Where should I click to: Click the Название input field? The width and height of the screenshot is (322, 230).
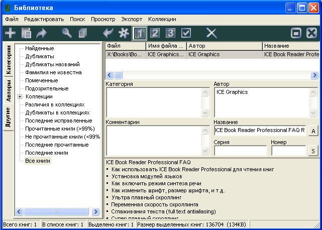(260, 131)
